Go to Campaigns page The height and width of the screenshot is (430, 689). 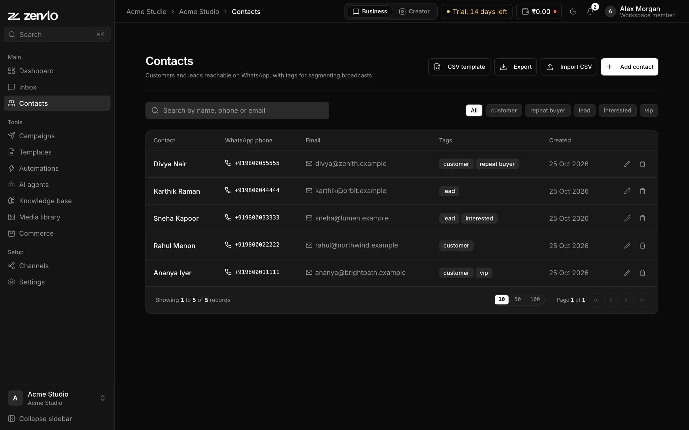coord(57,136)
